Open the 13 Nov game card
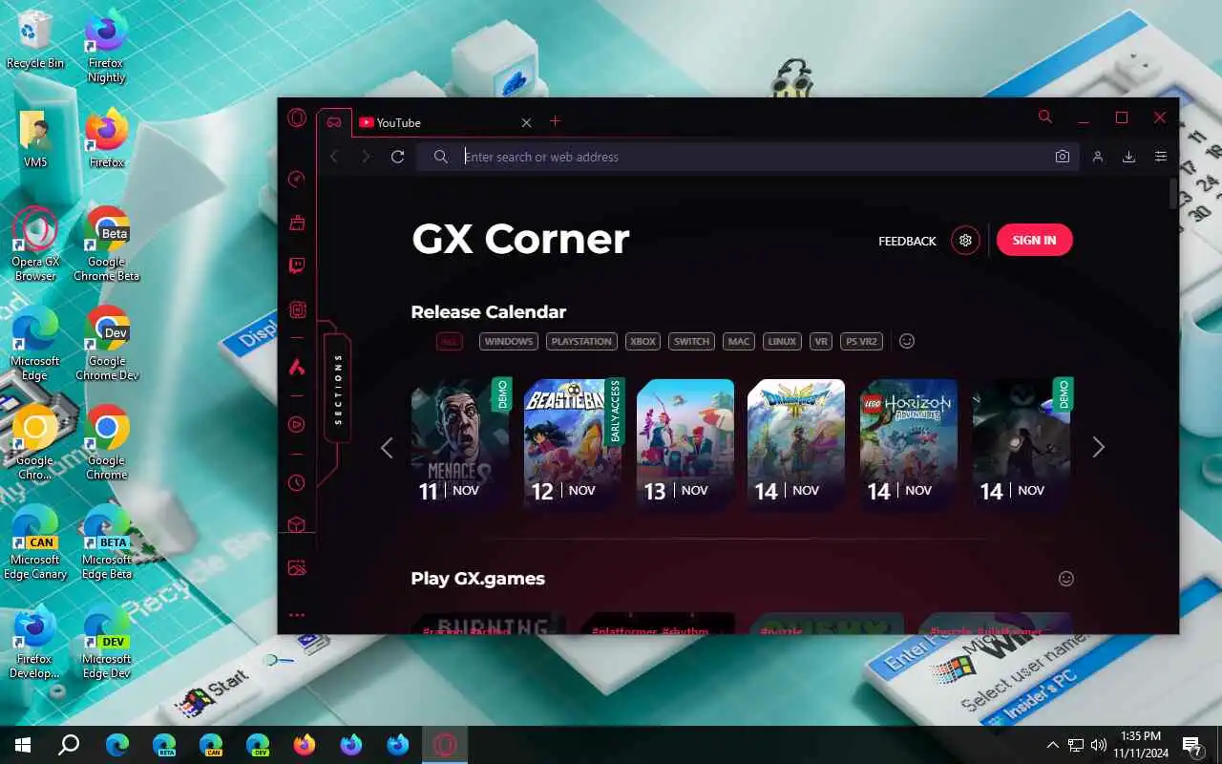Viewport: 1222px width, 764px height. [685, 444]
